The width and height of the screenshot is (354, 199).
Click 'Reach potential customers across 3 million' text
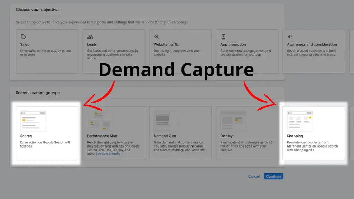246,146
